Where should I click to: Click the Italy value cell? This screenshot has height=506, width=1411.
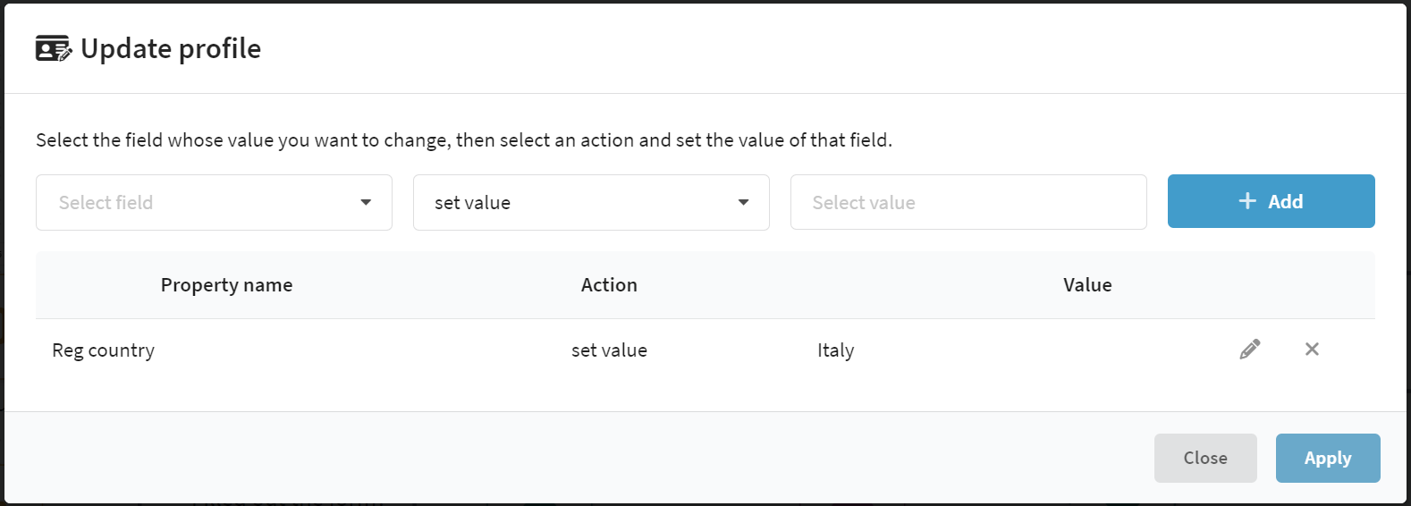835,350
